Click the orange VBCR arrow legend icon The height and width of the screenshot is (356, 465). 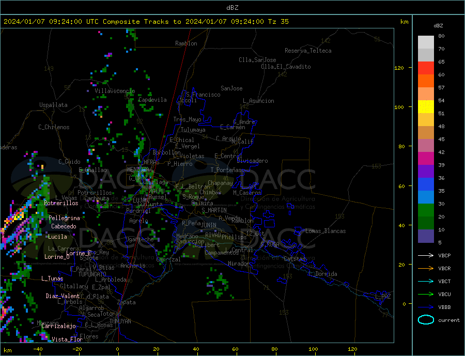tap(426, 268)
